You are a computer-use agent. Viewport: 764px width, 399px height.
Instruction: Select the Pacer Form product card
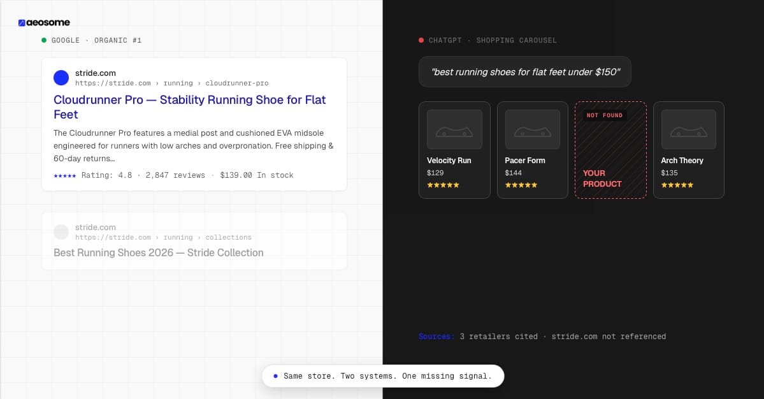tap(532, 150)
